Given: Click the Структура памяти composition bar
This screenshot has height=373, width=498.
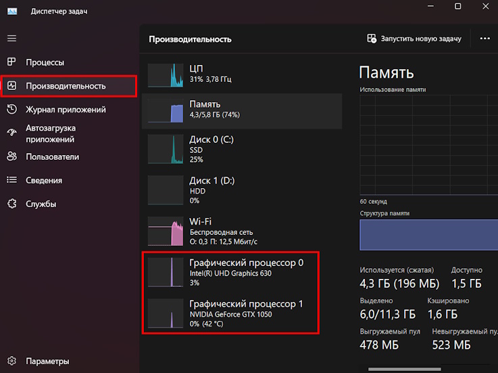Looking at the screenshot, I should coord(429,235).
